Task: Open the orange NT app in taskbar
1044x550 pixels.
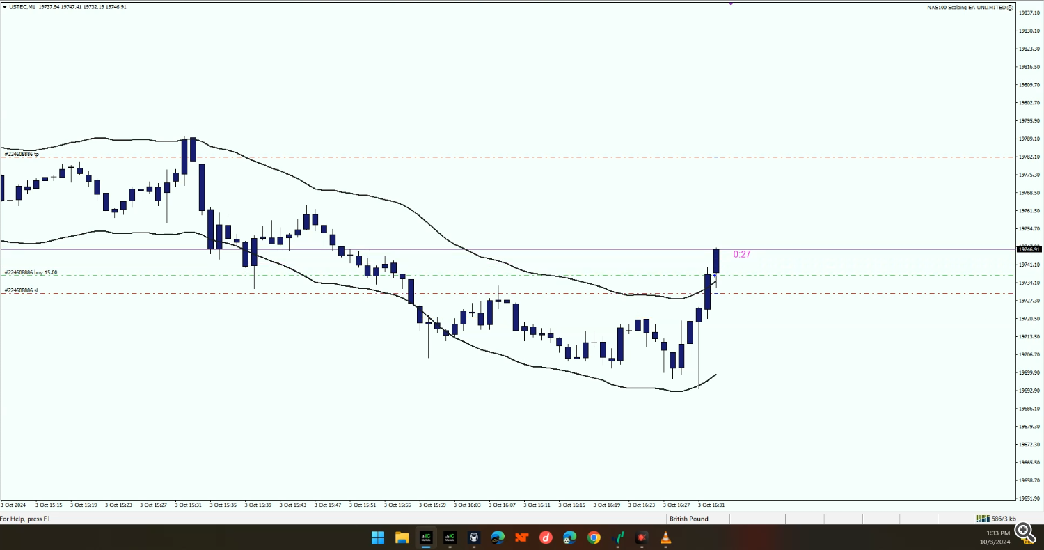Action: pos(522,537)
